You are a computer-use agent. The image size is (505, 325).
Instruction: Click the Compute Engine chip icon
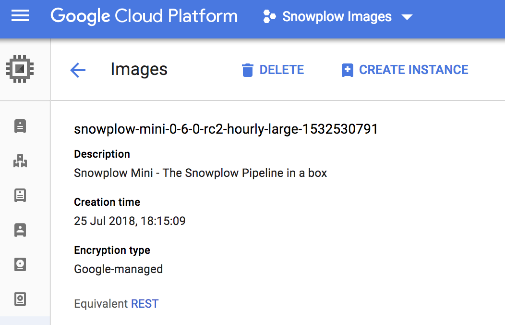[x=20, y=69]
